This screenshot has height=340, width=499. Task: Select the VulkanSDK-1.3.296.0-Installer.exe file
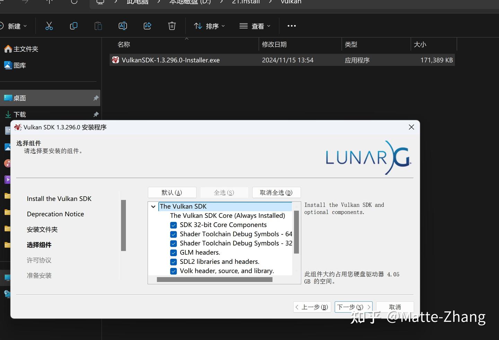click(170, 60)
